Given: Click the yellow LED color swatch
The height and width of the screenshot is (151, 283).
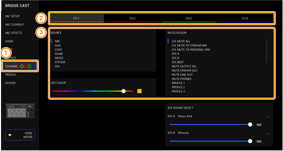Looking at the screenshot, I should (x=139, y=91).
